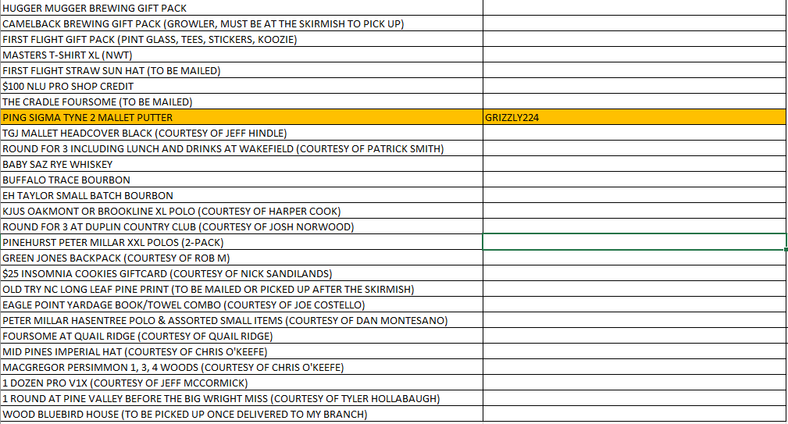Screen dimensions: 788x424
Task: Select the Hugger Mugger Brewing Gift Pack cell
Action: pyautogui.click(x=242, y=8)
